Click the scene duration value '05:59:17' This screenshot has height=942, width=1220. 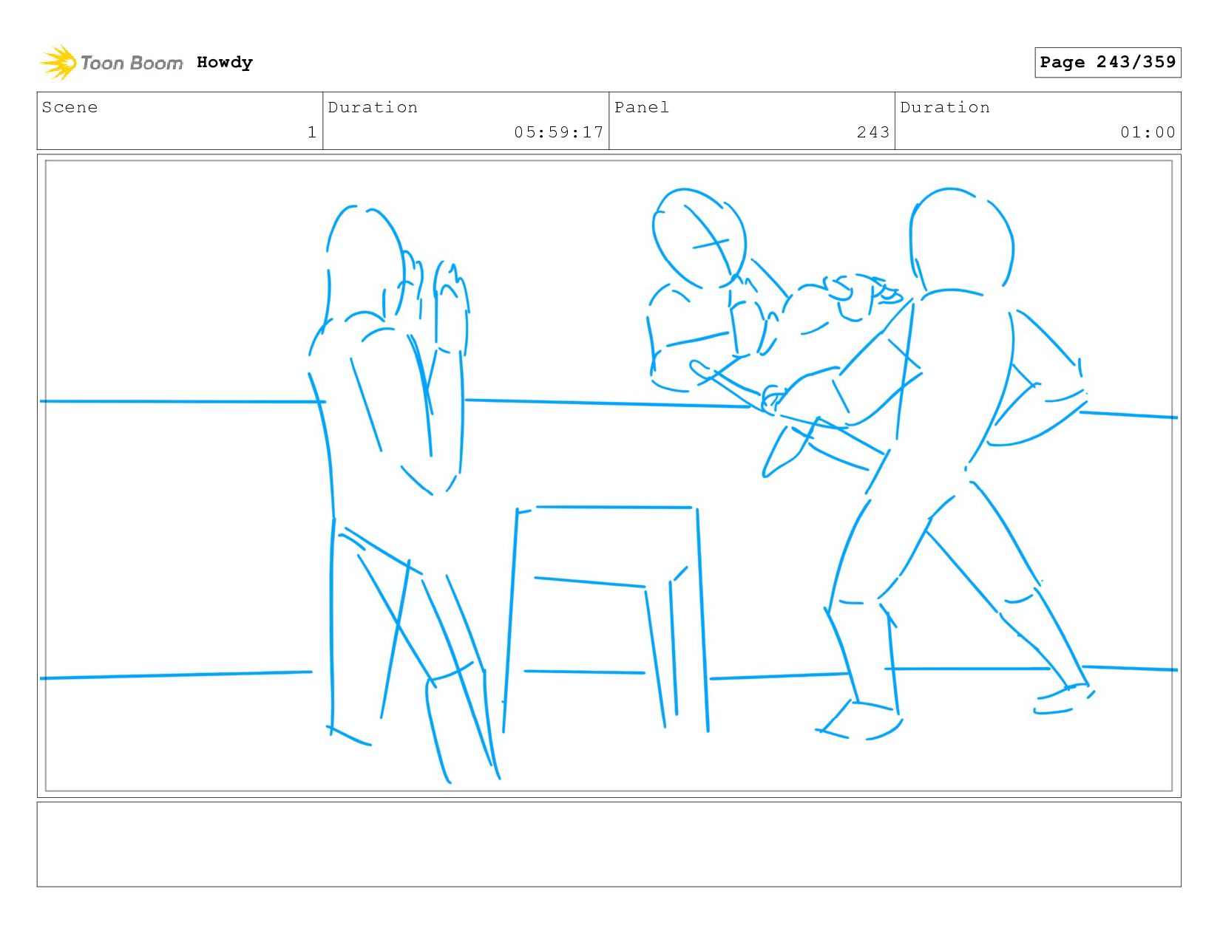click(559, 132)
